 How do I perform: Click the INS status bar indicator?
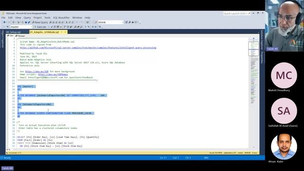click(x=206, y=158)
